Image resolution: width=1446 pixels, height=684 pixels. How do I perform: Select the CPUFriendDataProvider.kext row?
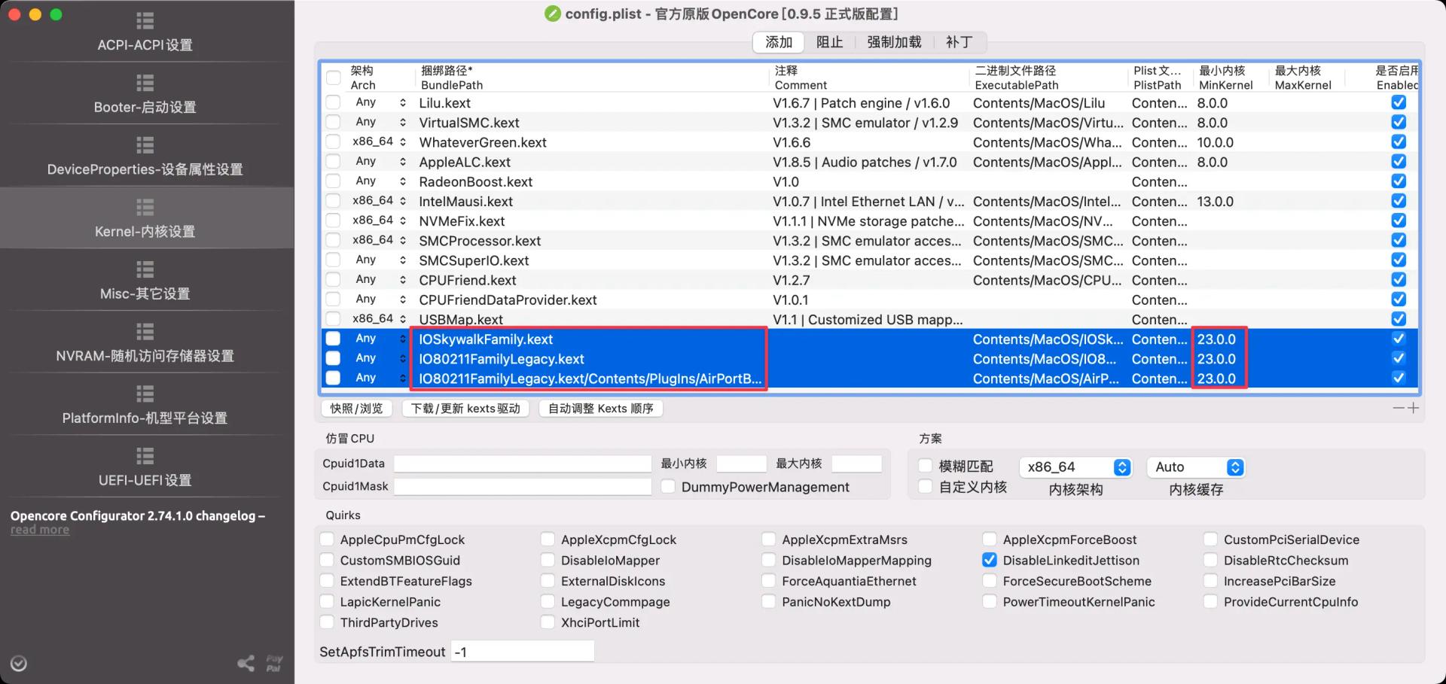click(870, 299)
